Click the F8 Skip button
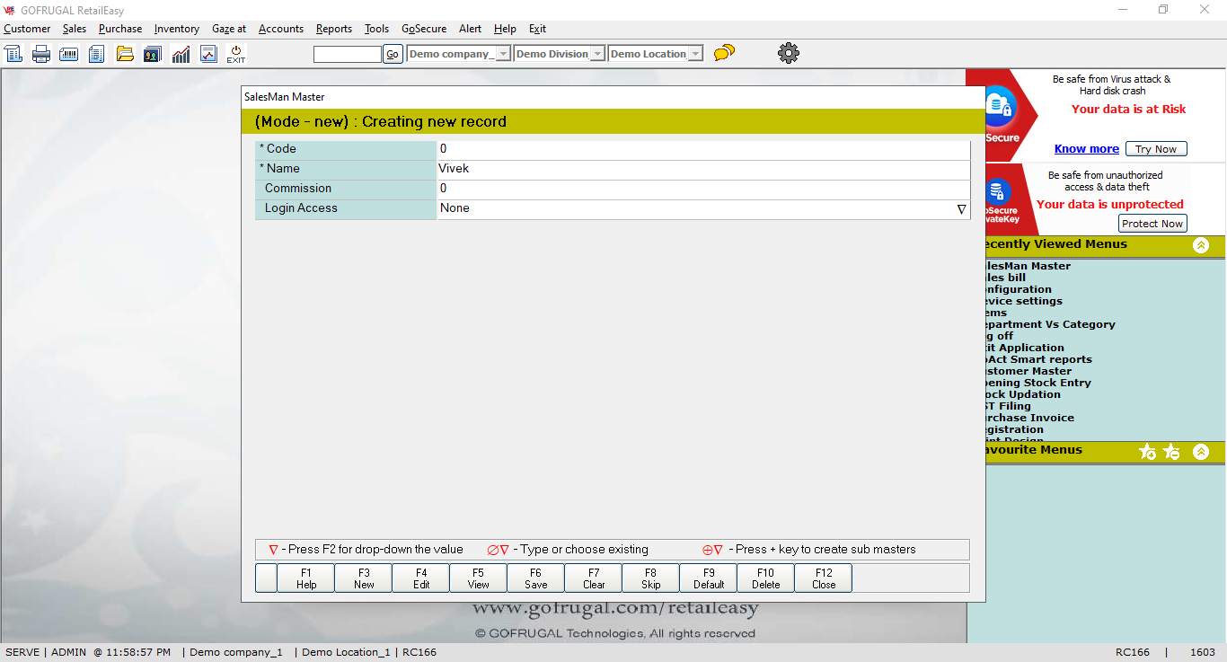1227x662 pixels. (x=651, y=578)
